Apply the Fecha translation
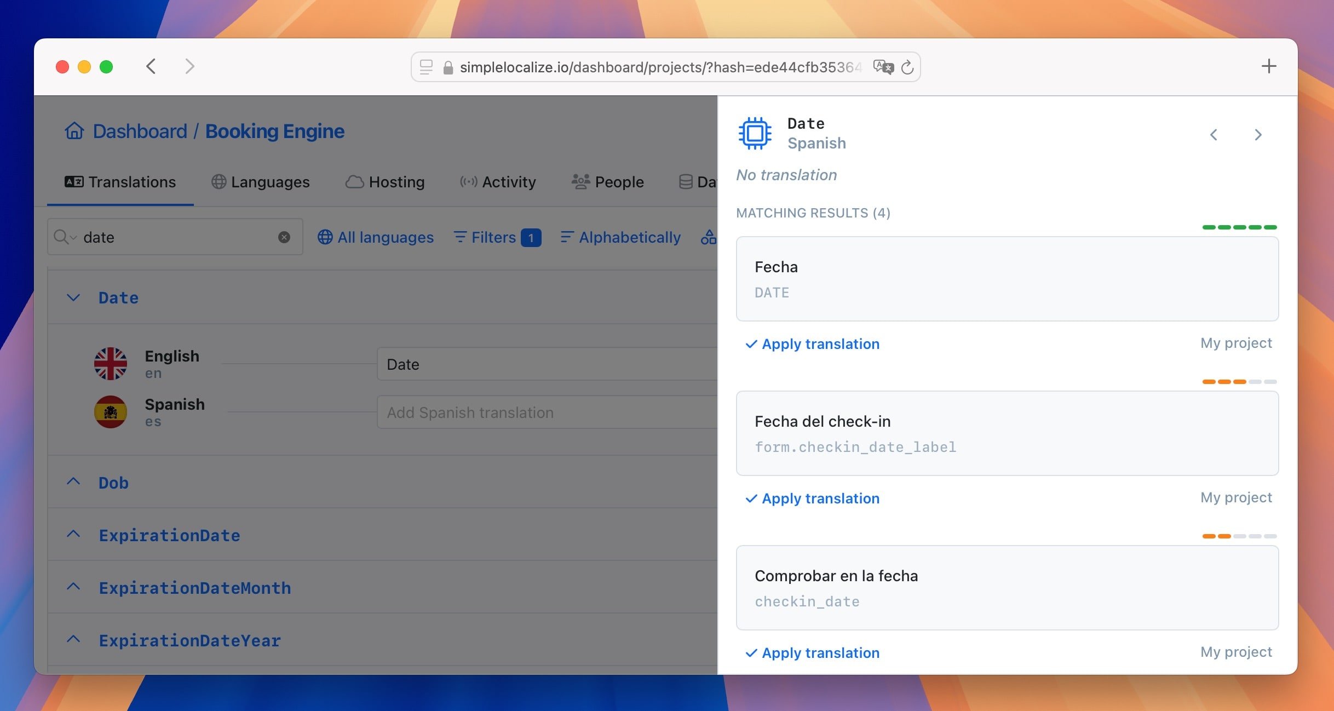 (x=813, y=344)
